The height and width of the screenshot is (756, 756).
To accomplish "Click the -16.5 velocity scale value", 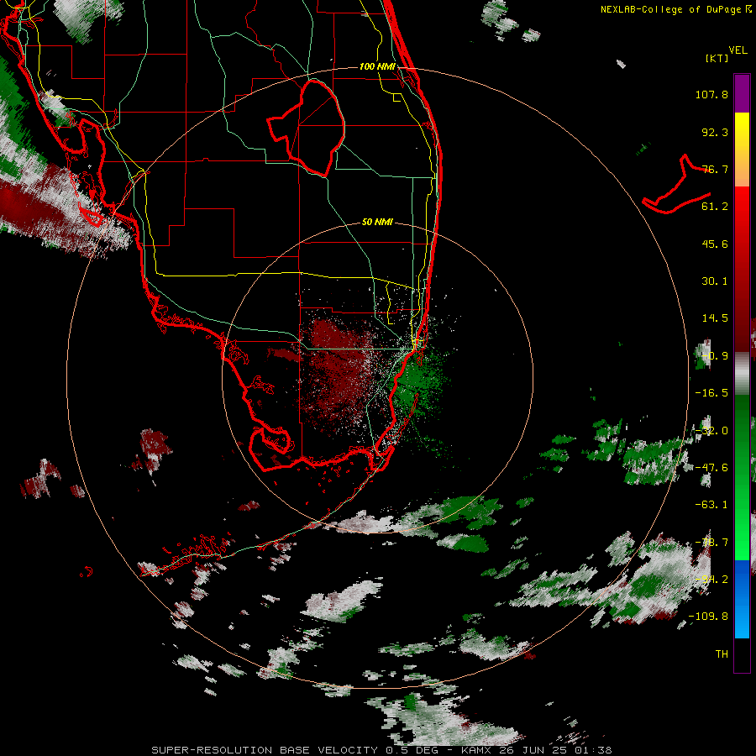I will (x=711, y=393).
